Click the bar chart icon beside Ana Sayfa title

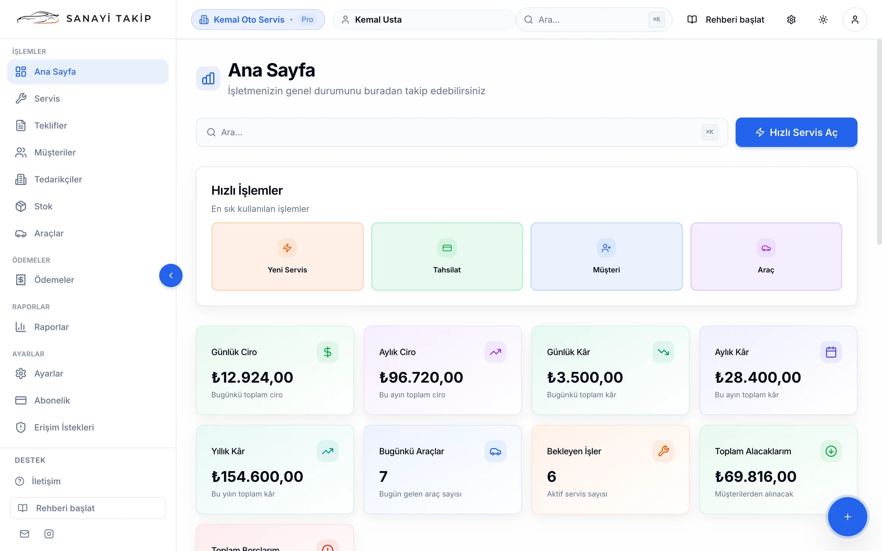pos(208,78)
